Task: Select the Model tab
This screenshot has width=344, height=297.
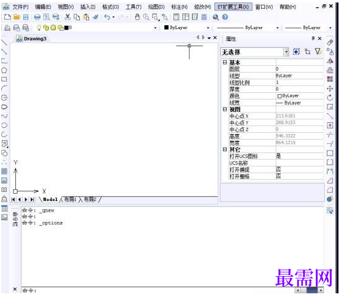Action: [x=50, y=199]
